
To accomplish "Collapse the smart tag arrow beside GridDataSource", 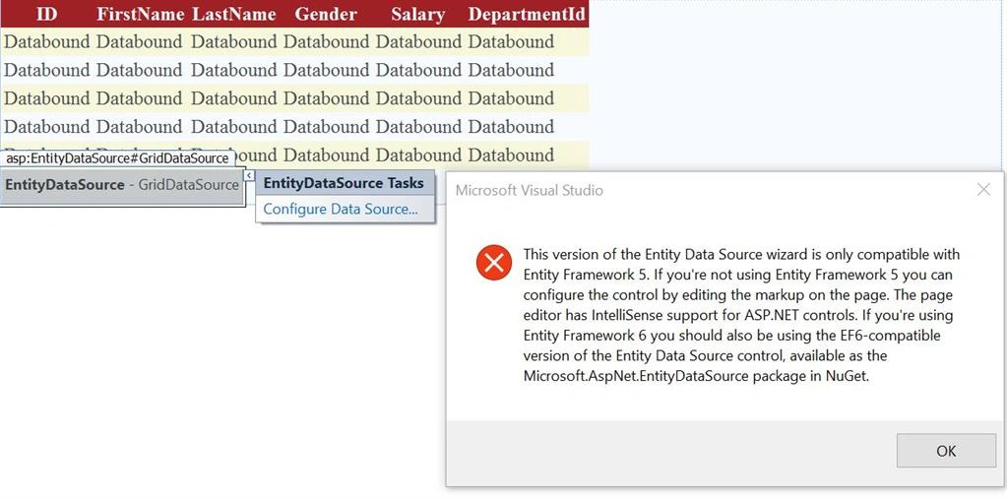I will coord(249,176).
